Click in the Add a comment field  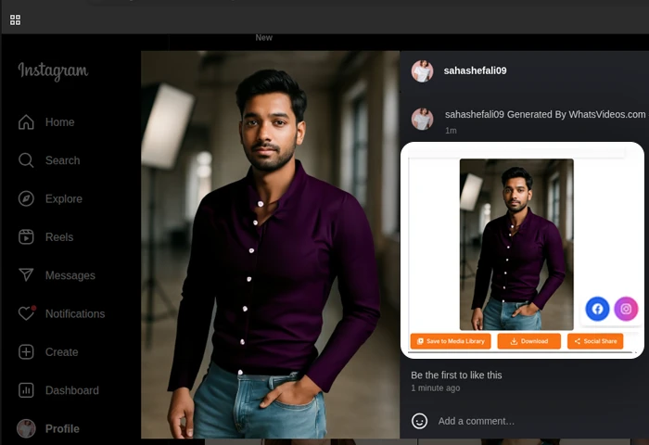(519, 421)
